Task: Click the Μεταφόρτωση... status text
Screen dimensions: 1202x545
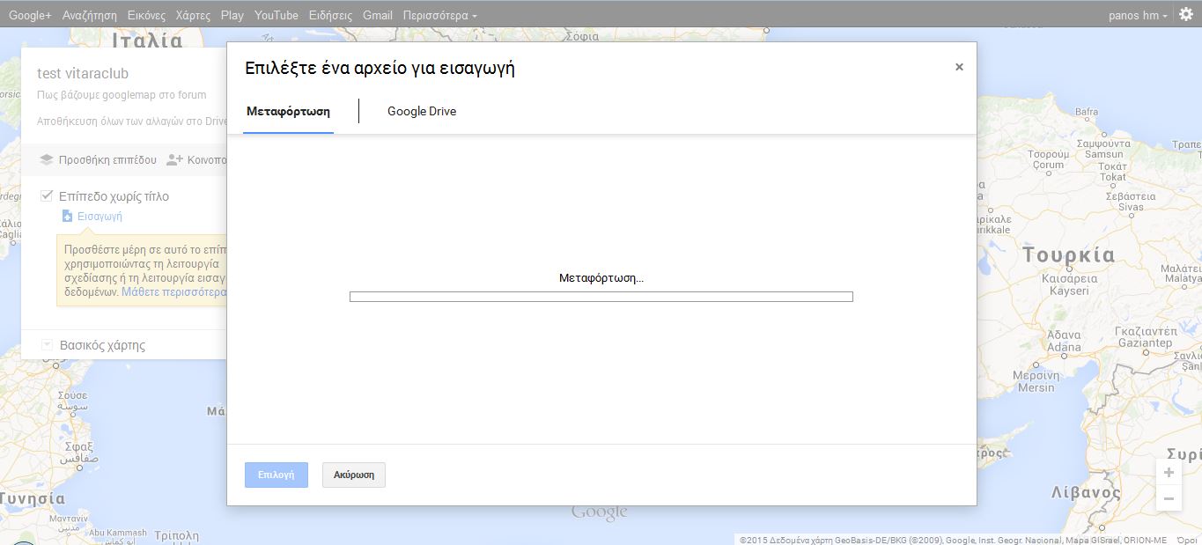Action: 601,278
